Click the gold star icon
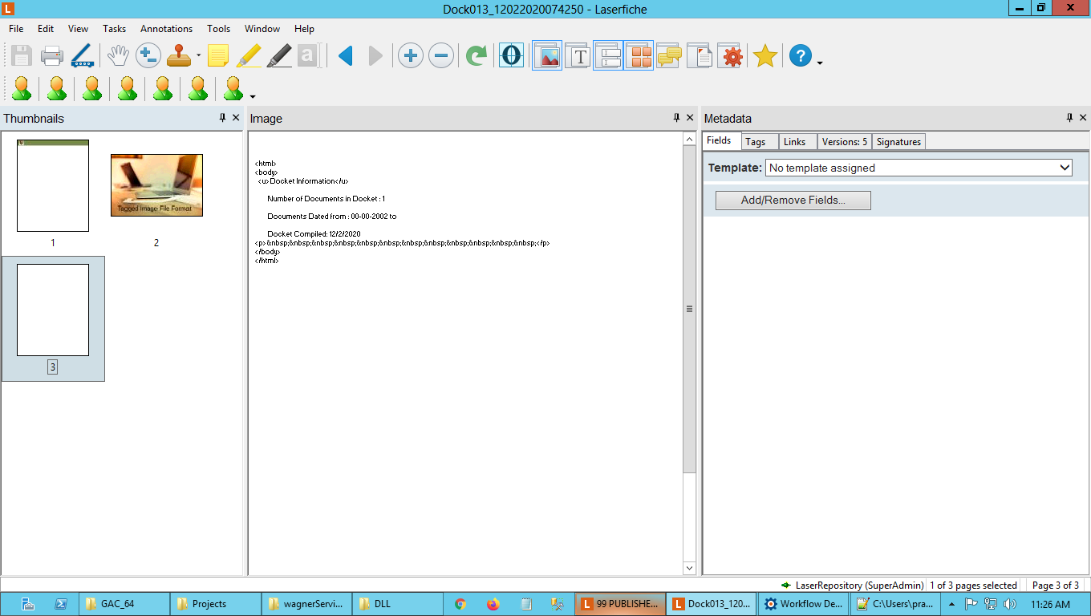The height and width of the screenshot is (616, 1091). coord(765,56)
